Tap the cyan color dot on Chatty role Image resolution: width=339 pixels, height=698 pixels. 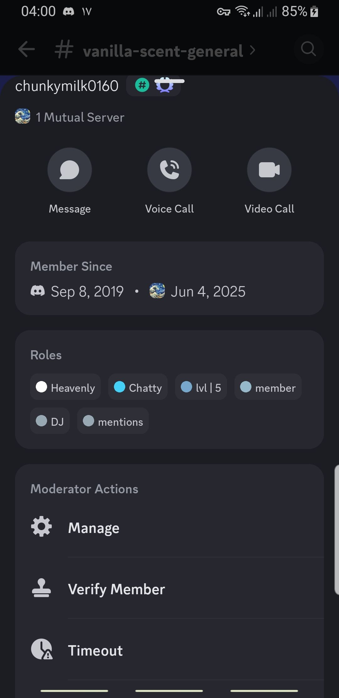coord(120,387)
